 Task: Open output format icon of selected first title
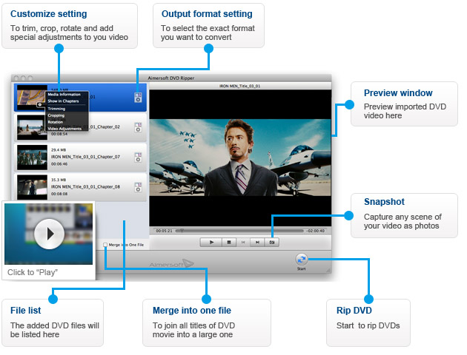(138, 98)
